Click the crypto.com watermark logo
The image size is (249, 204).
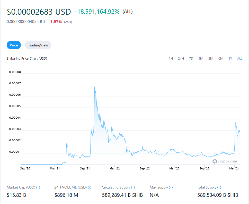click(225, 161)
